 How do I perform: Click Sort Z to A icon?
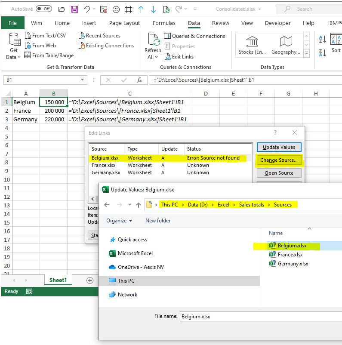(x=322, y=53)
